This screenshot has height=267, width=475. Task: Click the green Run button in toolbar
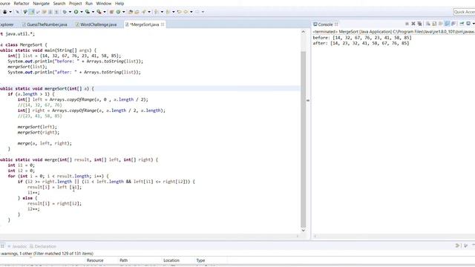click(76, 12)
